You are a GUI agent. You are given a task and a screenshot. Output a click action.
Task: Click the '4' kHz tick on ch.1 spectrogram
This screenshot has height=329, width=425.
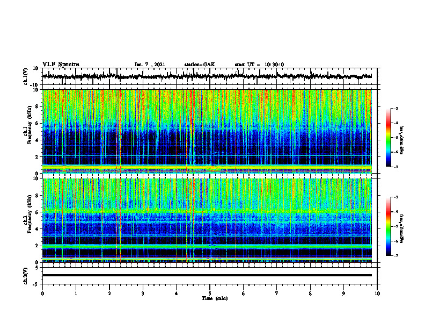coord(37,140)
